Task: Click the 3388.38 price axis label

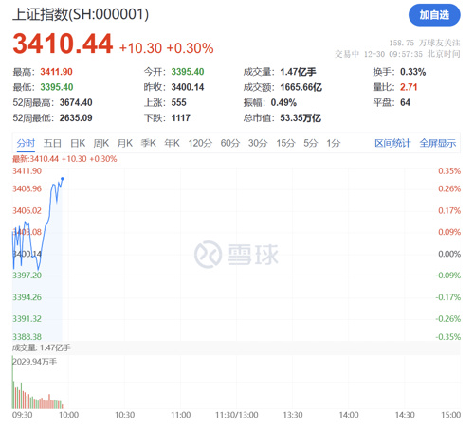Action: tap(27, 337)
